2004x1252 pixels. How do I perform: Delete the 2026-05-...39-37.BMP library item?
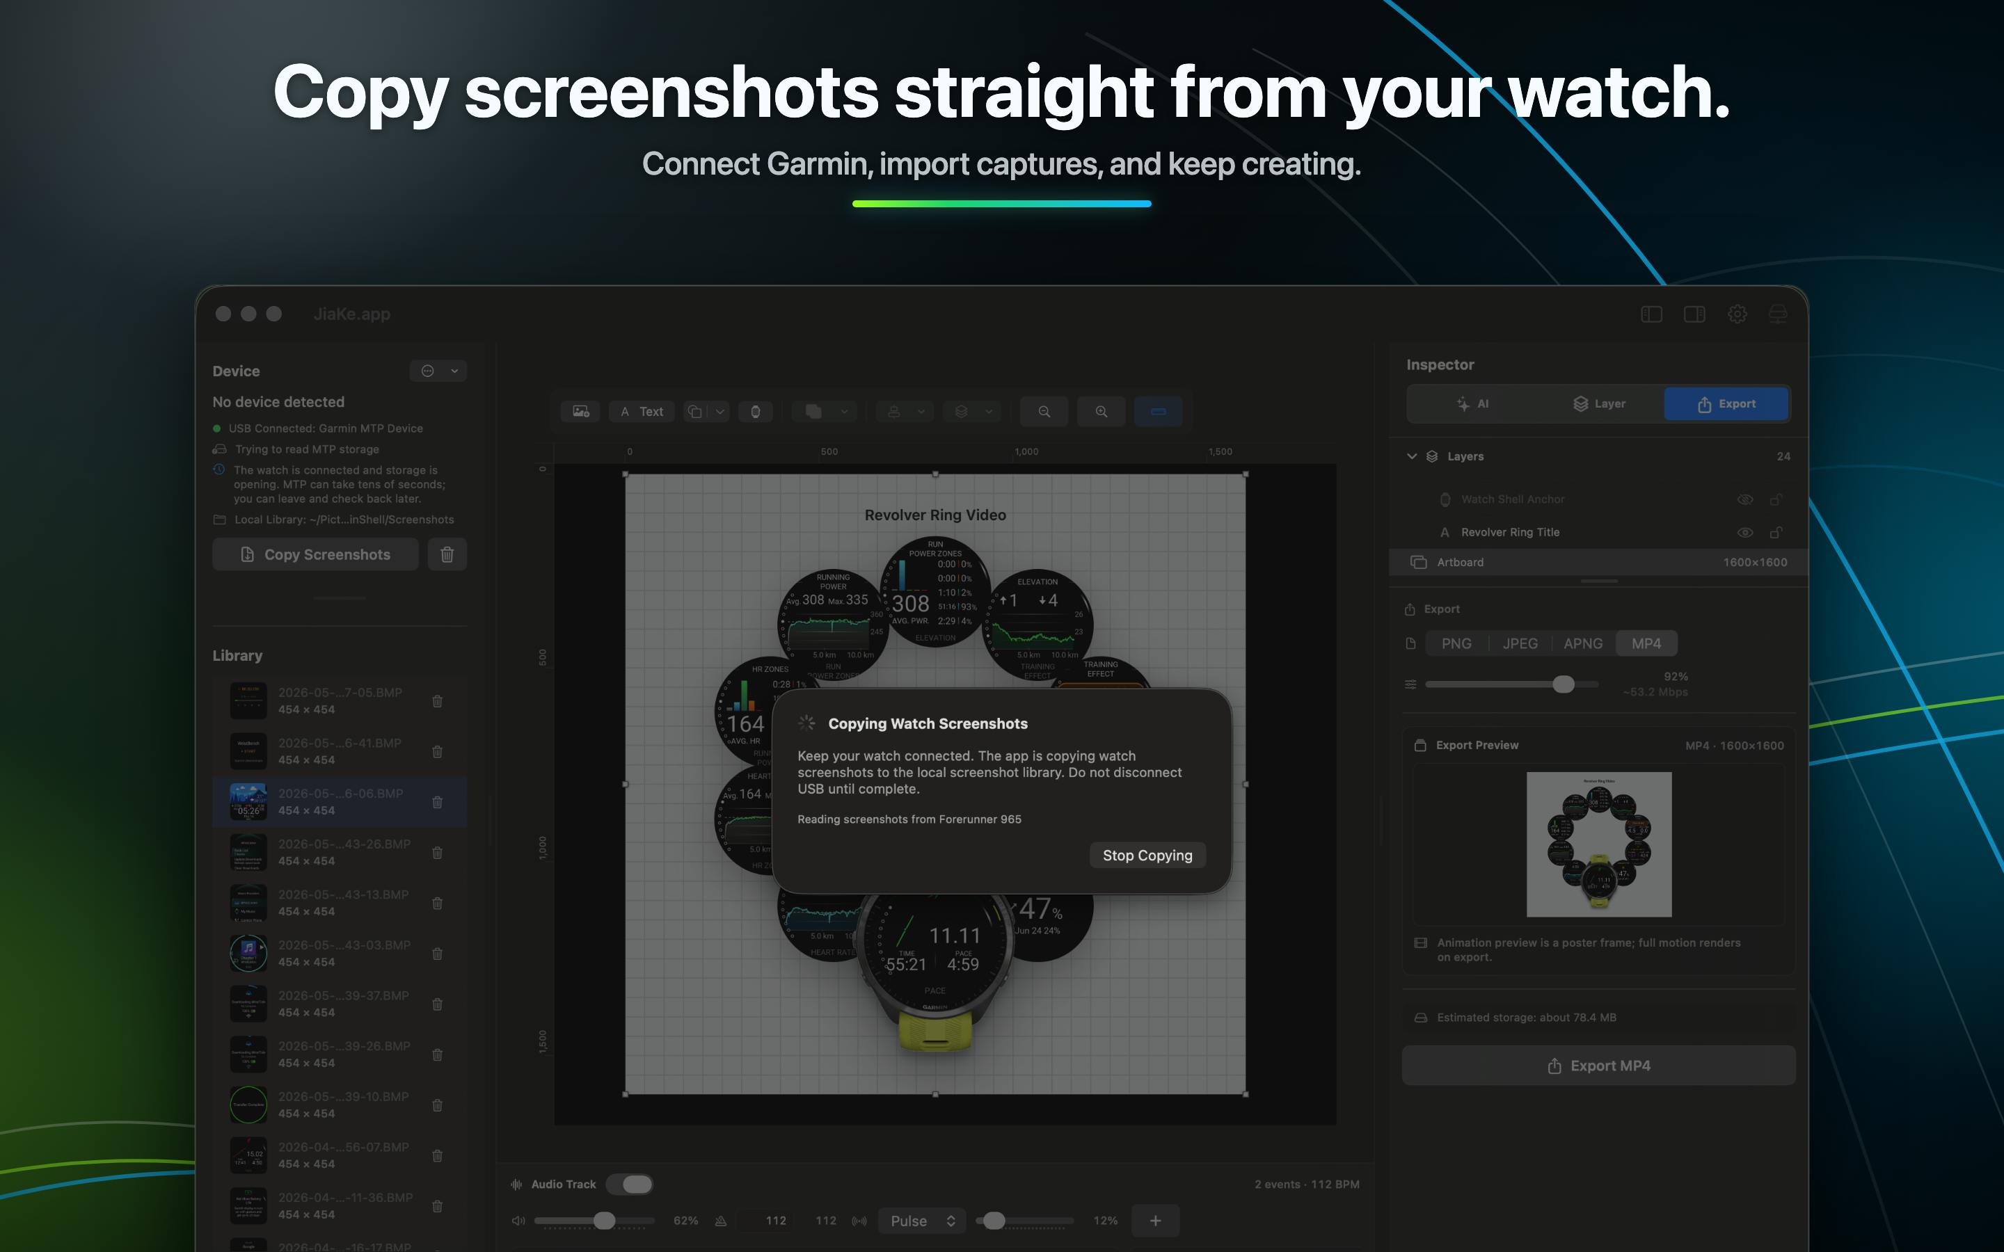click(437, 1004)
